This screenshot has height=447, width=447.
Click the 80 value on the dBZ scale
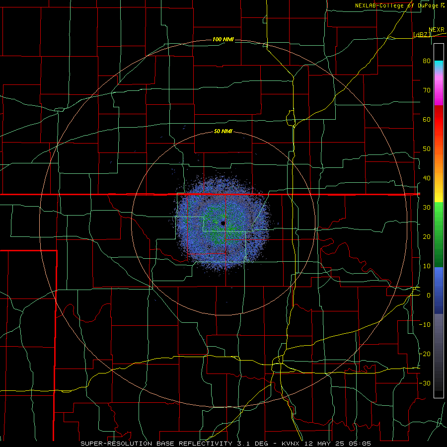coord(427,61)
